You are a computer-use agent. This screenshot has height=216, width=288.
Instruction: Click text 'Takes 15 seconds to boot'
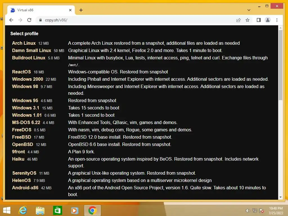coord(94,108)
